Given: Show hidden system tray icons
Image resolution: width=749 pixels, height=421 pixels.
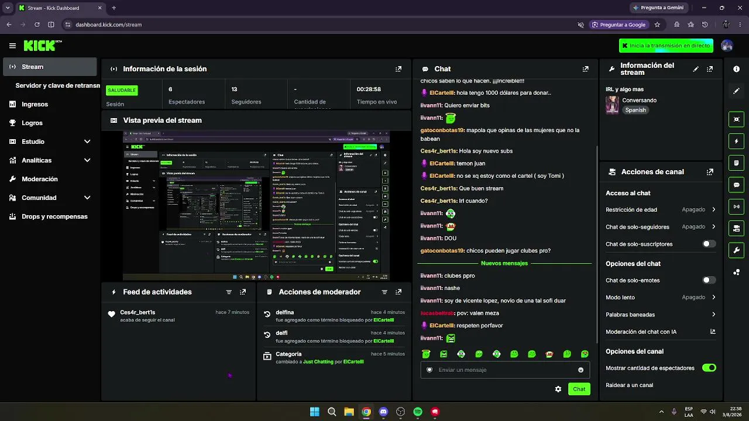Looking at the screenshot, I should coord(661,412).
